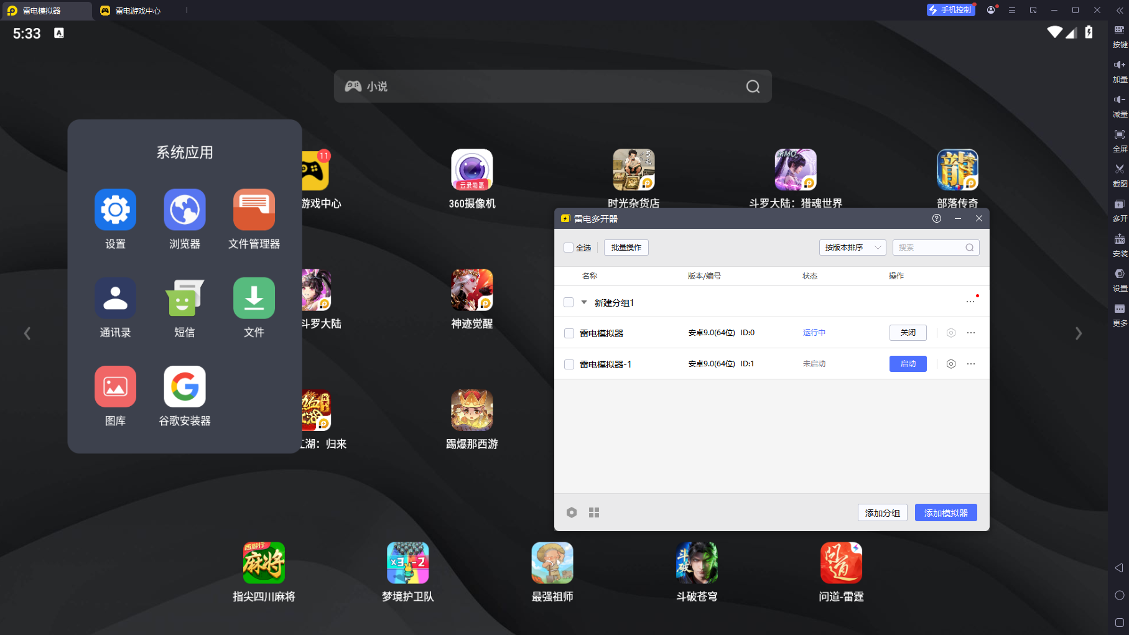Switch to the 雷电模拟器 tab
The width and height of the screenshot is (1129, 635).
click(47, 11)
